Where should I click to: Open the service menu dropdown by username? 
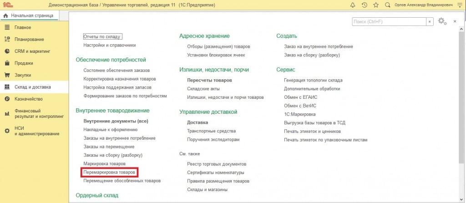point(458,5)
